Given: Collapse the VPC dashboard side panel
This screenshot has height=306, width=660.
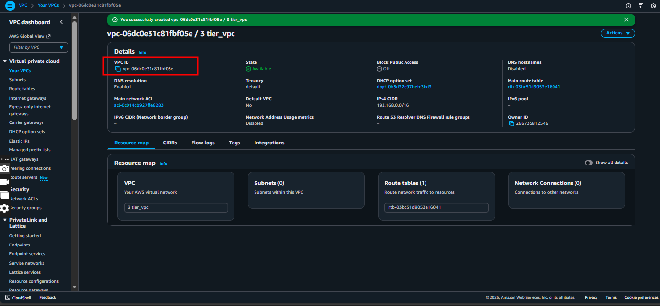Looking at the screenshot, I should [x=61, y=22].
